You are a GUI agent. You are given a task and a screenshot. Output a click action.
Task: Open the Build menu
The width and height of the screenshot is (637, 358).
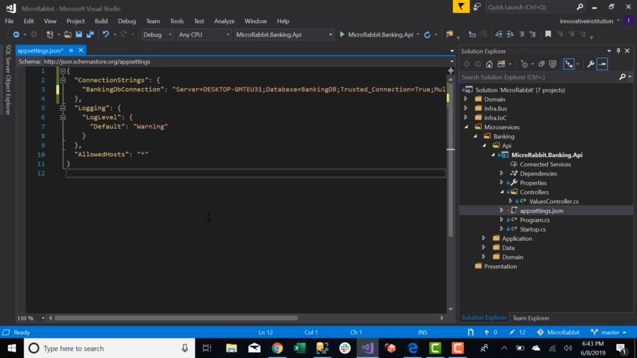[x=101, y=21]
